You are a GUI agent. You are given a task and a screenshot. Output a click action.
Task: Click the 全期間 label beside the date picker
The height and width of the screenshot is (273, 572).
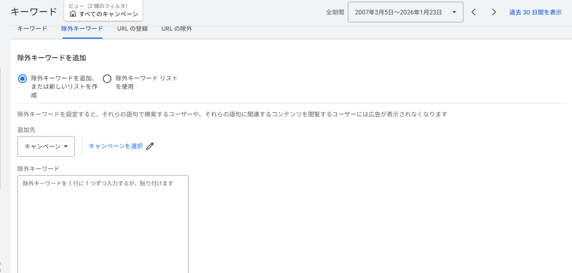[335, 12]
